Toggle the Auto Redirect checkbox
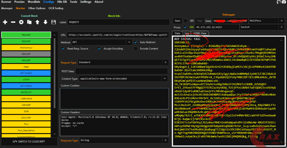Screen dimensions: 287x148 click(x=136, y=42)
